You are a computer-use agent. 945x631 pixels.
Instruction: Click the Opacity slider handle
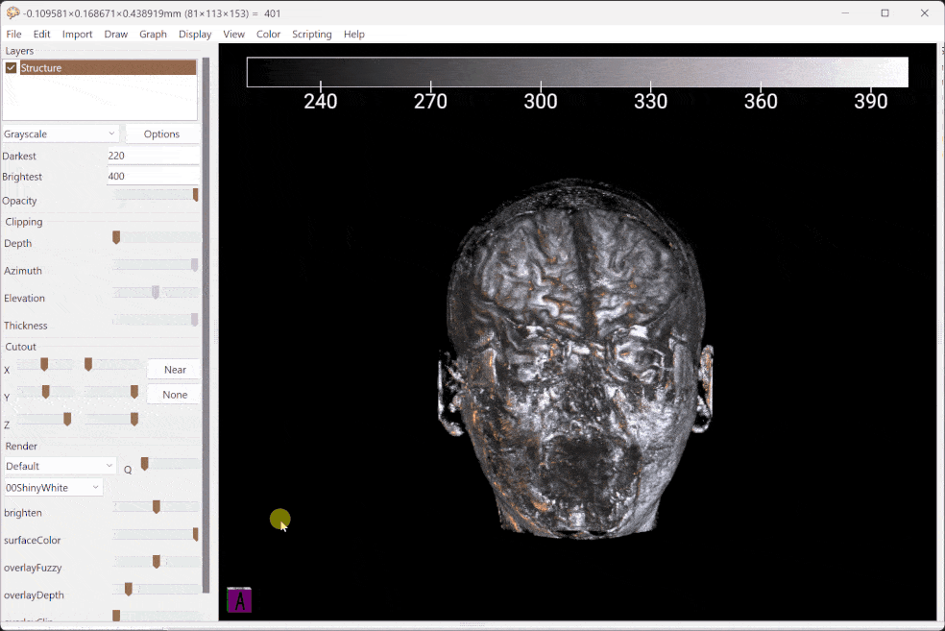coord(195,195)
